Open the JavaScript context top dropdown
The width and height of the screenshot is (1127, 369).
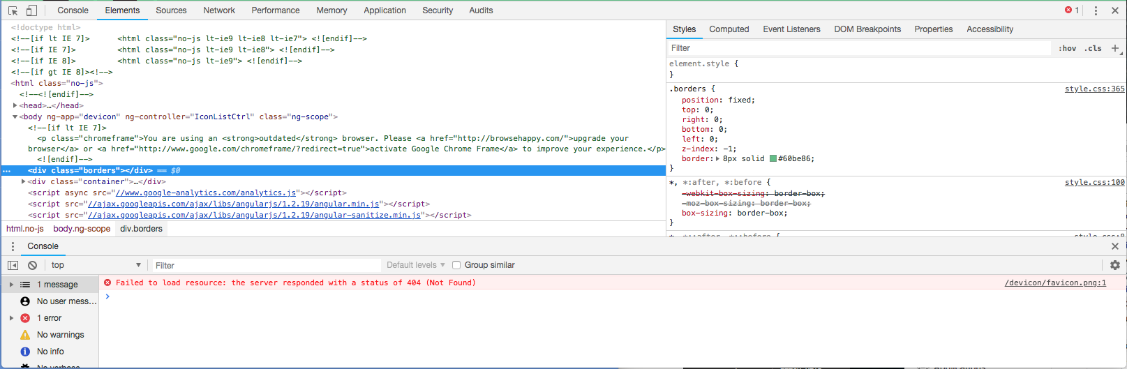[x=96, y=265]
